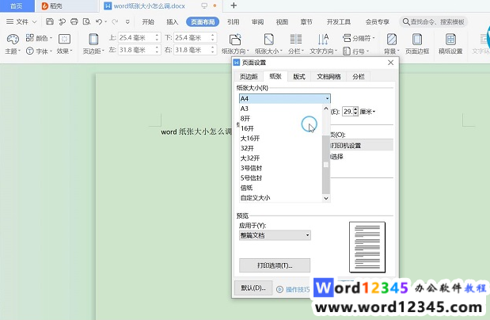Select 5号信封 from paper size list

(x=281, y=178)
